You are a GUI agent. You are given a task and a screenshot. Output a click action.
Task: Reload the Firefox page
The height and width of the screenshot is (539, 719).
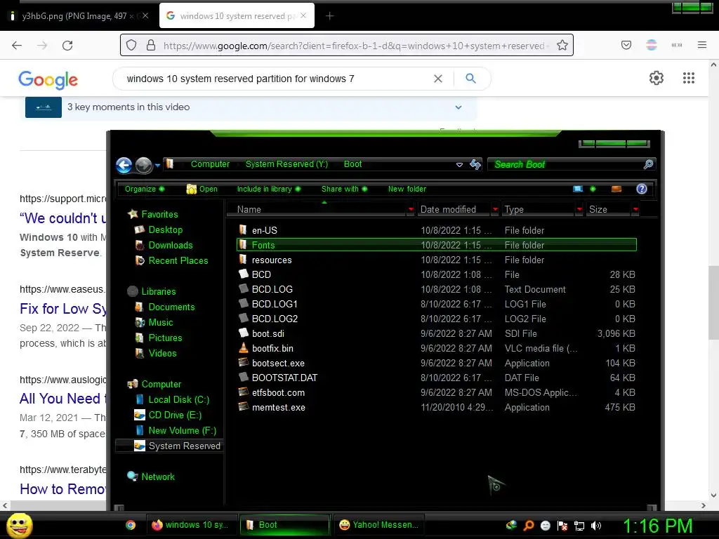click(x=67, y=46)
